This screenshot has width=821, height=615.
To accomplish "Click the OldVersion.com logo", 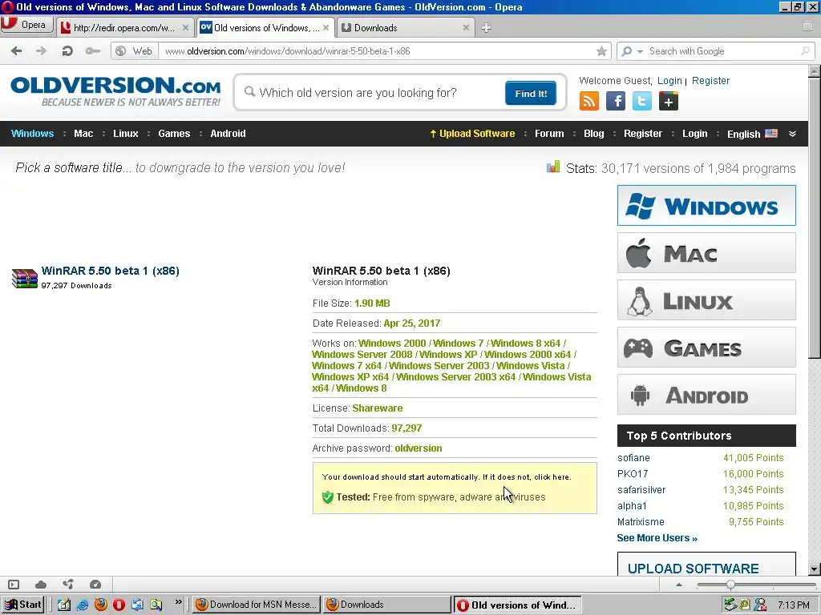I will (115, 91).
